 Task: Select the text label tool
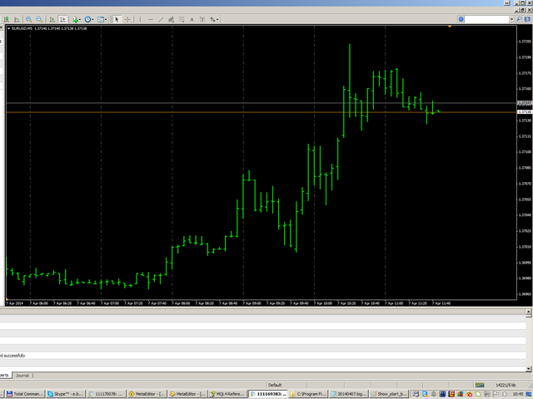[x=202, y=19]
